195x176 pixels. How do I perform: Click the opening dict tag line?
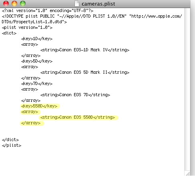[9, 33]
